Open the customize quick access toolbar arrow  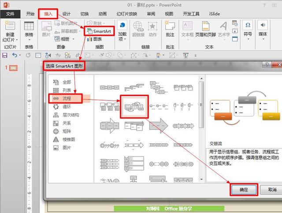(196, 56)
